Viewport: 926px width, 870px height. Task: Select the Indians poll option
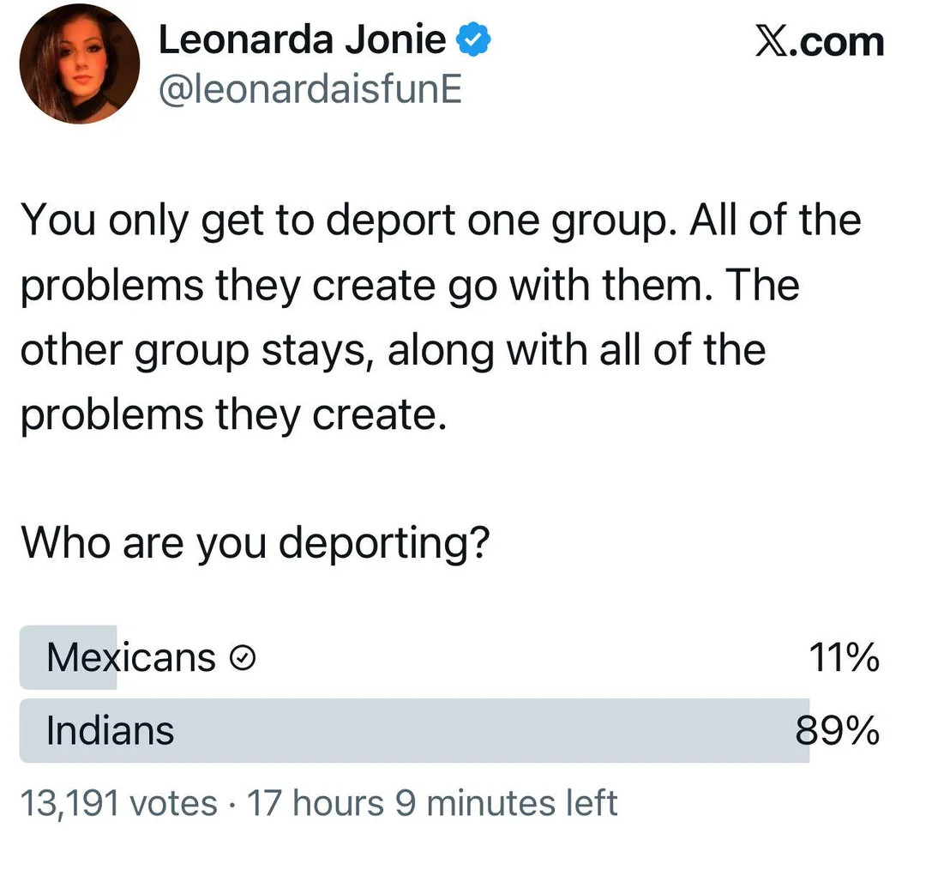click(110, 731)
